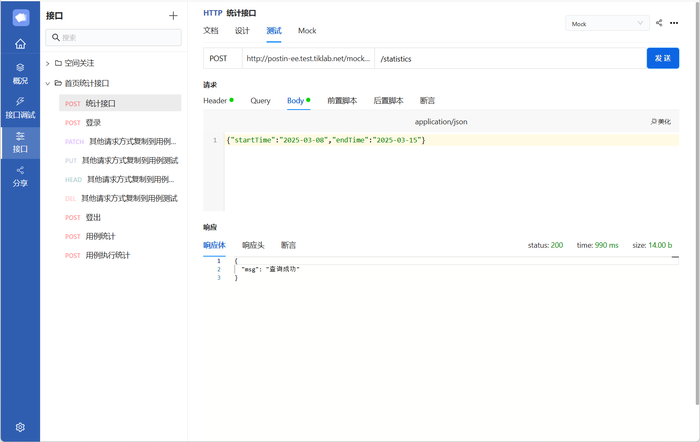Focus the 搜索 search input
This screenshot has width=700, height=442.
[113, 38]
